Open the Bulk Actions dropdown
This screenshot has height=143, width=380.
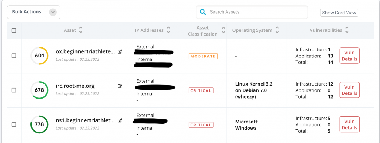34,12
